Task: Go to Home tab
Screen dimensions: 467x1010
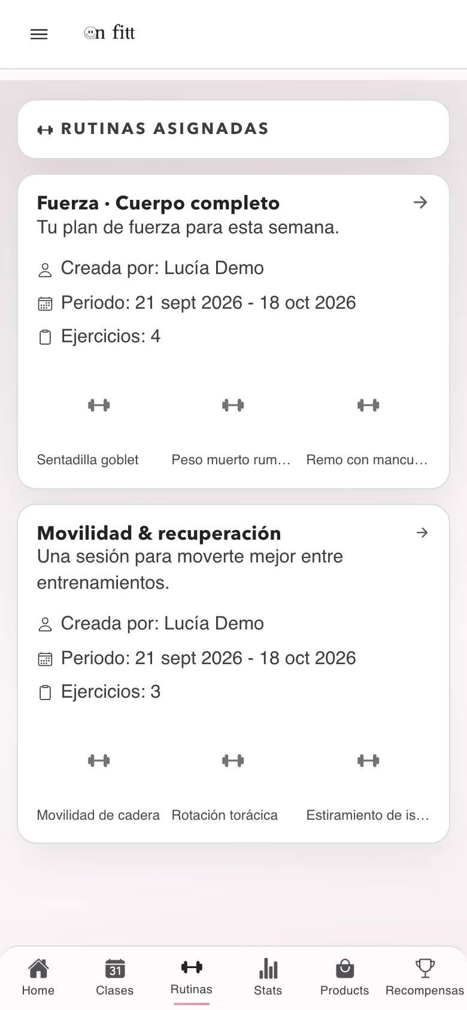Action: click(x=38, y=978)
